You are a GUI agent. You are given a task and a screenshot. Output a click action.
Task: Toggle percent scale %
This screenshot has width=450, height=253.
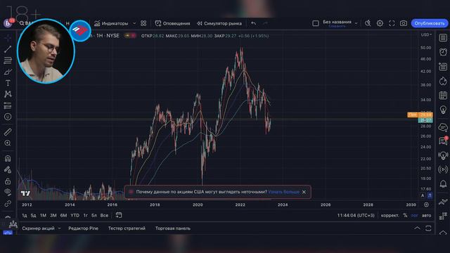[x=405, y=215]
